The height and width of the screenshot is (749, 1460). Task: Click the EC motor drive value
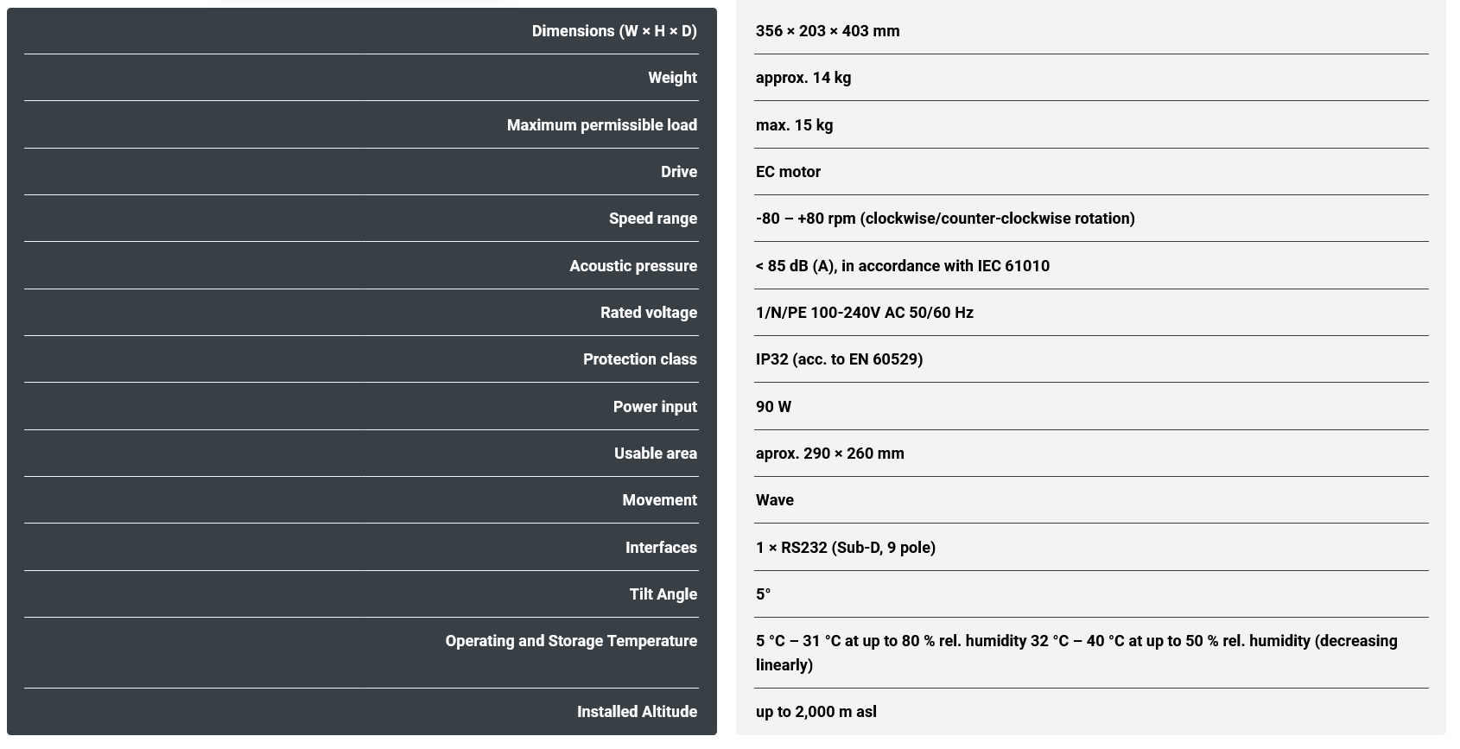(x=788, y=172)
